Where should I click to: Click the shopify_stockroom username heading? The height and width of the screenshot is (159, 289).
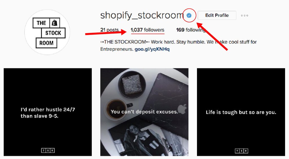(x=142, y=15)
